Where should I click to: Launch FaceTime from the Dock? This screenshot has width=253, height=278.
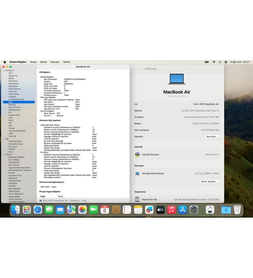tap(93, 210)
